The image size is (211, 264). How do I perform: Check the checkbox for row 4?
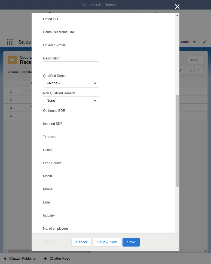tap(24, 116)
